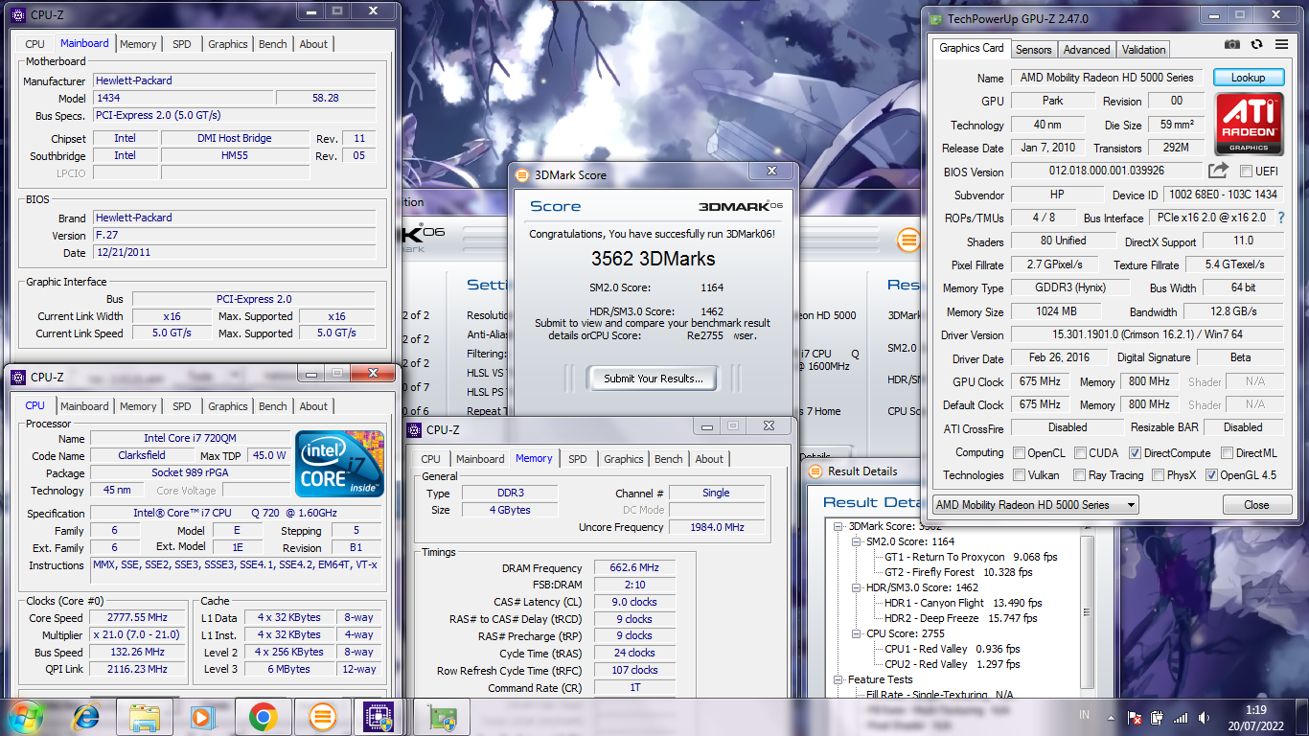Image resolution: width=1309 pixels, height=736 pixels.
Task: Click the Bus Interface question mark help icon
Action: click(1280, 218)
